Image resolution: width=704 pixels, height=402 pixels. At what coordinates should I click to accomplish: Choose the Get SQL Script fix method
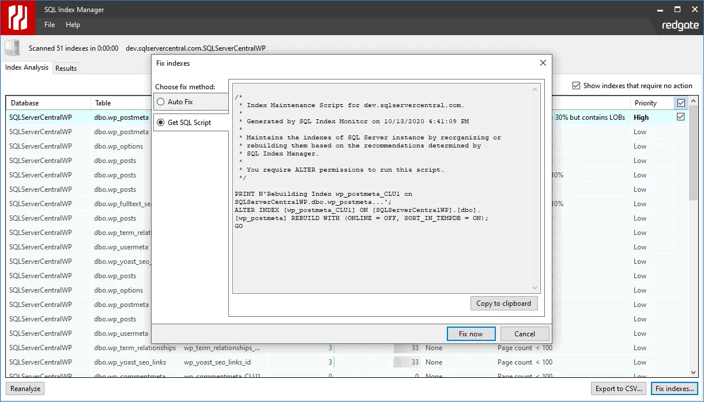[x=161, y=123]
